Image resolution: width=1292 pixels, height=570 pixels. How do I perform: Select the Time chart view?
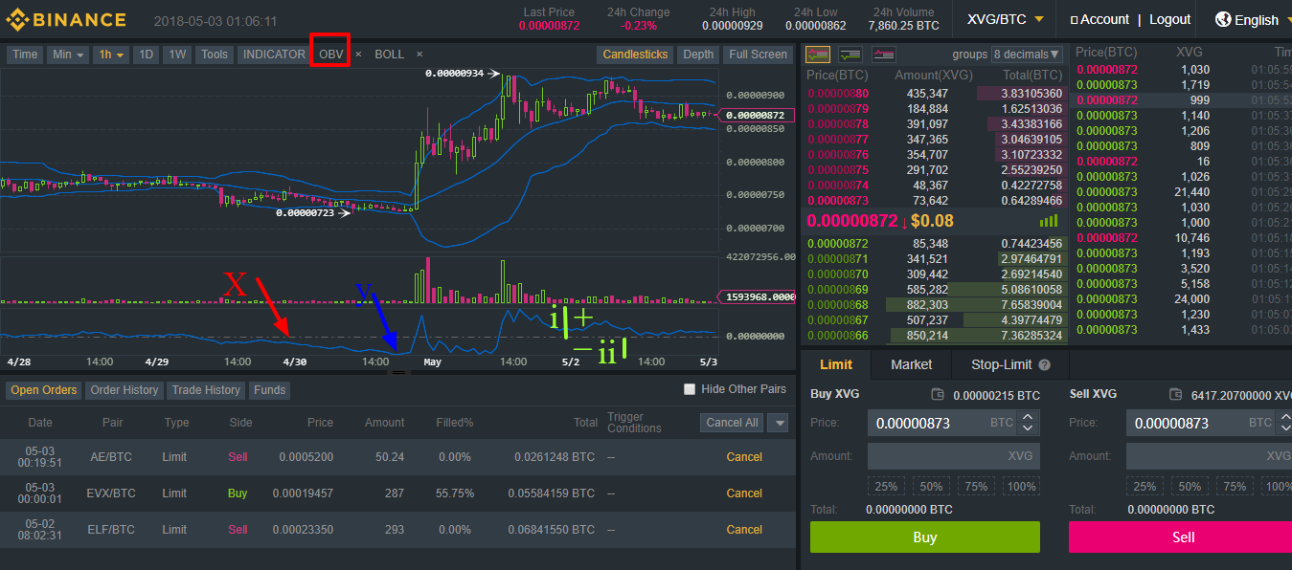(25, 55)
